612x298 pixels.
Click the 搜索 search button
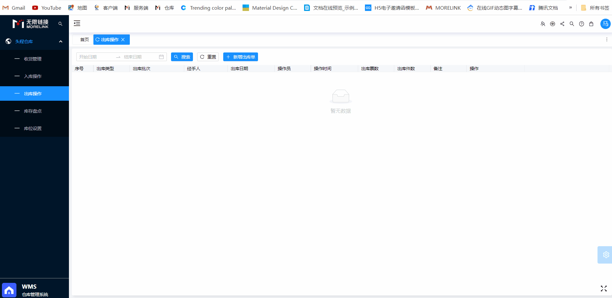pos(182,57)
